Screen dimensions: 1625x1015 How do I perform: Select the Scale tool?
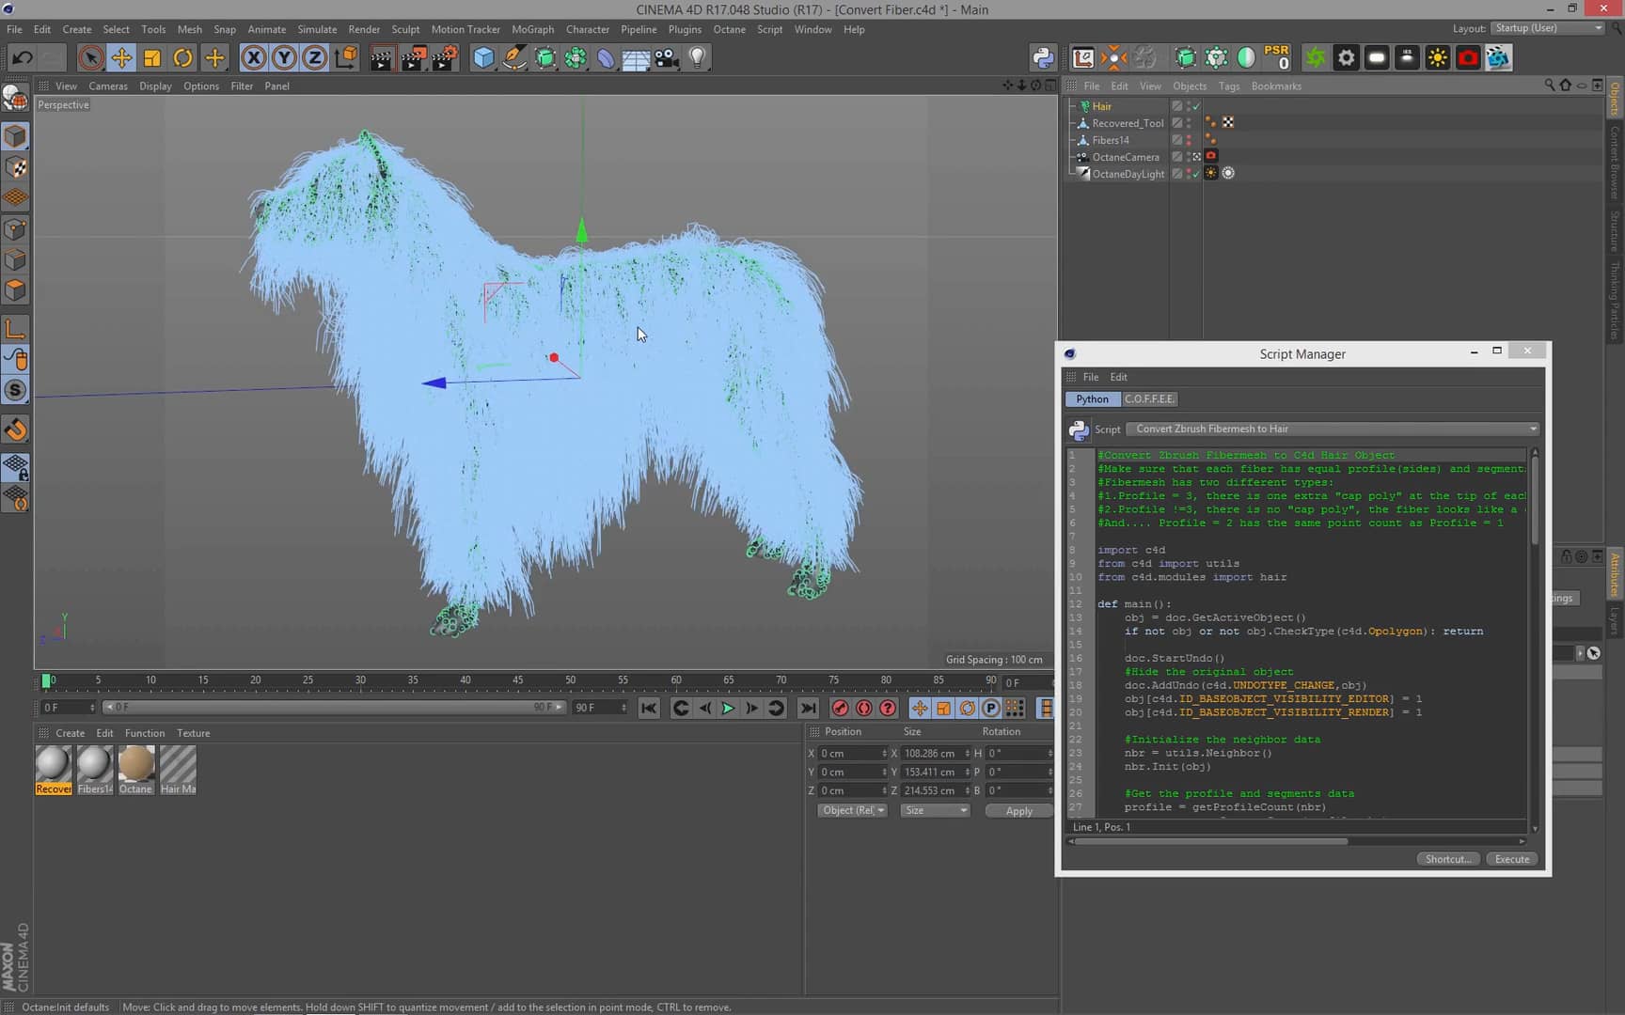pyautogui.click(x=151, y=57)
